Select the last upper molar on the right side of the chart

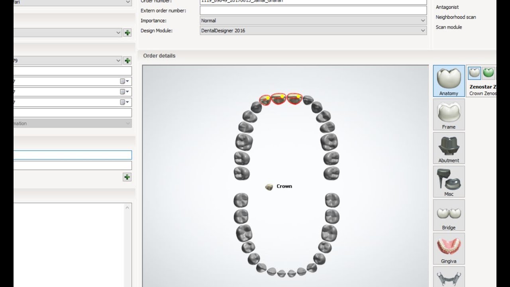pos(331,173)
